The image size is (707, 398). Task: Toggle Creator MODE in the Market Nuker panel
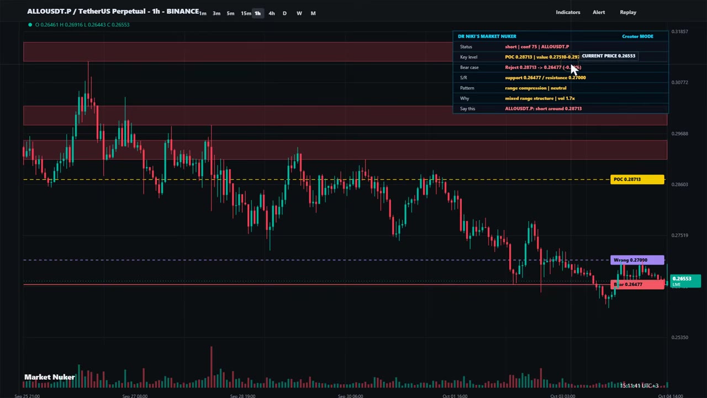tap(637, 36)
